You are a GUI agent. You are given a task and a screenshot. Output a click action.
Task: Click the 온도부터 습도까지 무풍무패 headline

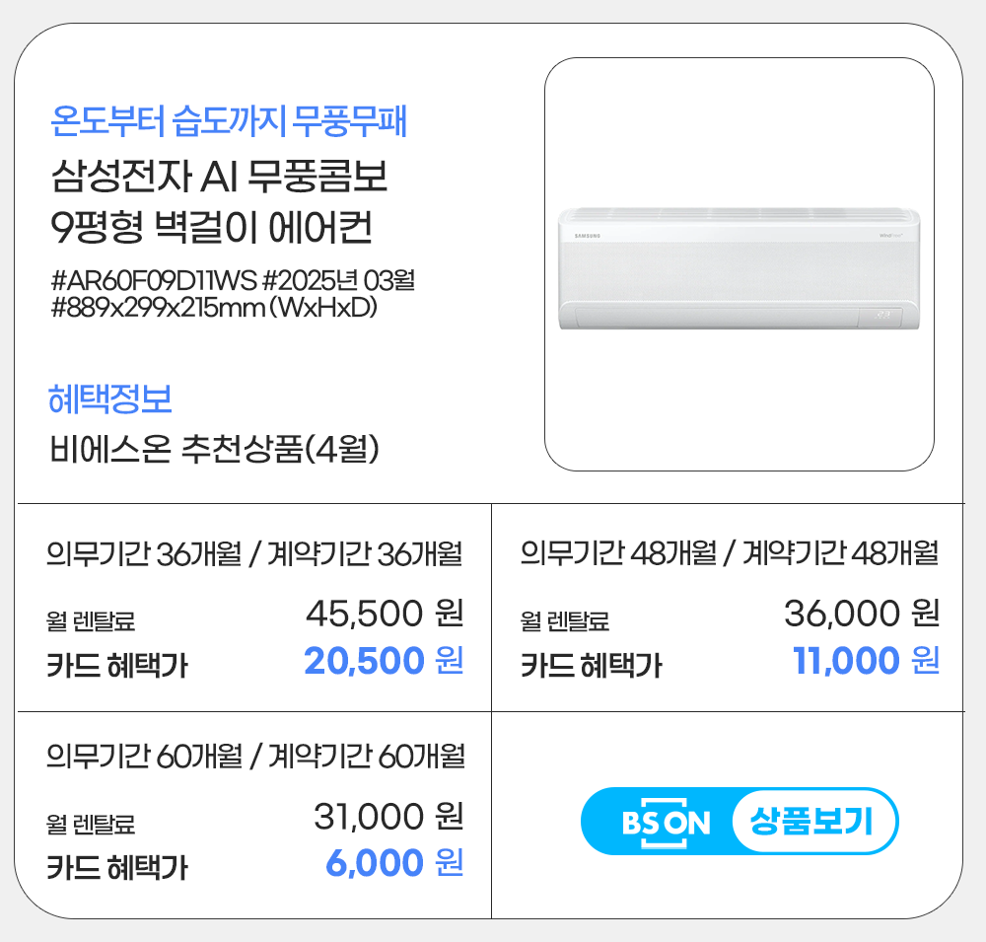coord(229,121)
